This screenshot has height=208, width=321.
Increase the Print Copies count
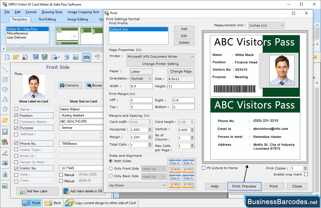coord(305,167)
